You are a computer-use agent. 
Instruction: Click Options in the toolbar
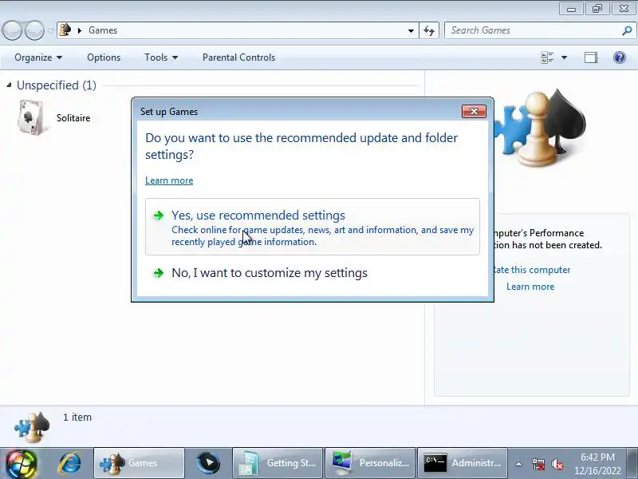(x=104, y=57)
